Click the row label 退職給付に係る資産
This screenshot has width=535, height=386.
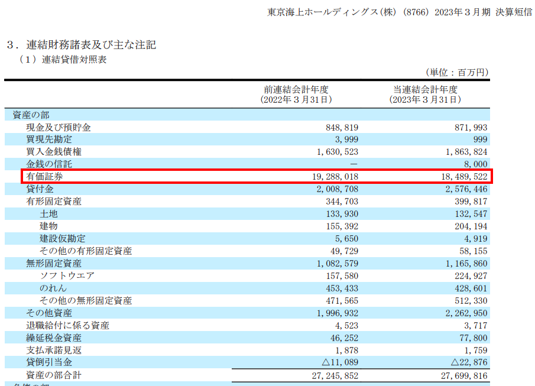[x=67, y=325]
